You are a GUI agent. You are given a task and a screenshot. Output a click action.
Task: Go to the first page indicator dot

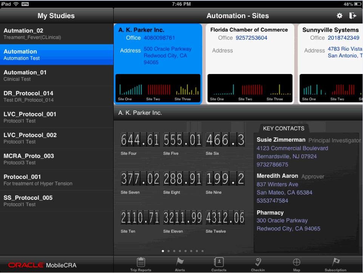(163, 251)
